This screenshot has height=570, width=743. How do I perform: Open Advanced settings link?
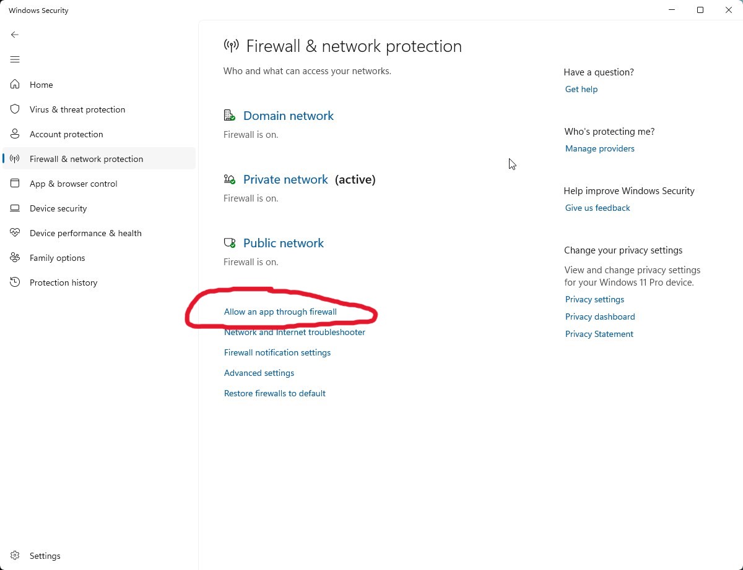tap(259, 373)
